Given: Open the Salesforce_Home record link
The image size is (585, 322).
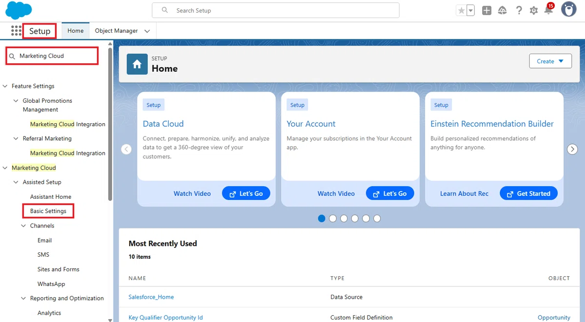Looking at the screenshot, I should pyautogui.click(x=151, y=297).
